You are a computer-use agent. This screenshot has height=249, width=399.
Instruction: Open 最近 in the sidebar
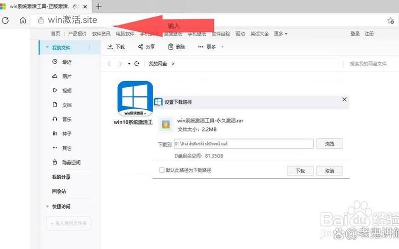62,62
